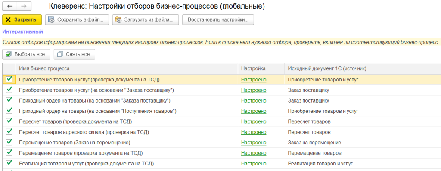Uncheck Реализация товаров и услуг checkbox
The height and width of the screenshot is (171, 441).
[x=9, y=163]
